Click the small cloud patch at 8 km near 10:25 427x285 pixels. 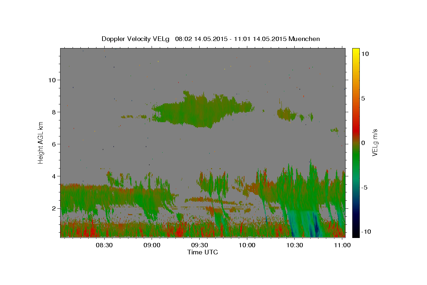coord(286,114)
